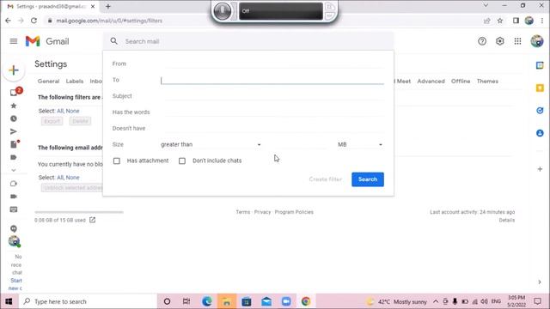Open the Offline settings tab
The width and height of the screenshot is (550, 309).
click(461, 82)
